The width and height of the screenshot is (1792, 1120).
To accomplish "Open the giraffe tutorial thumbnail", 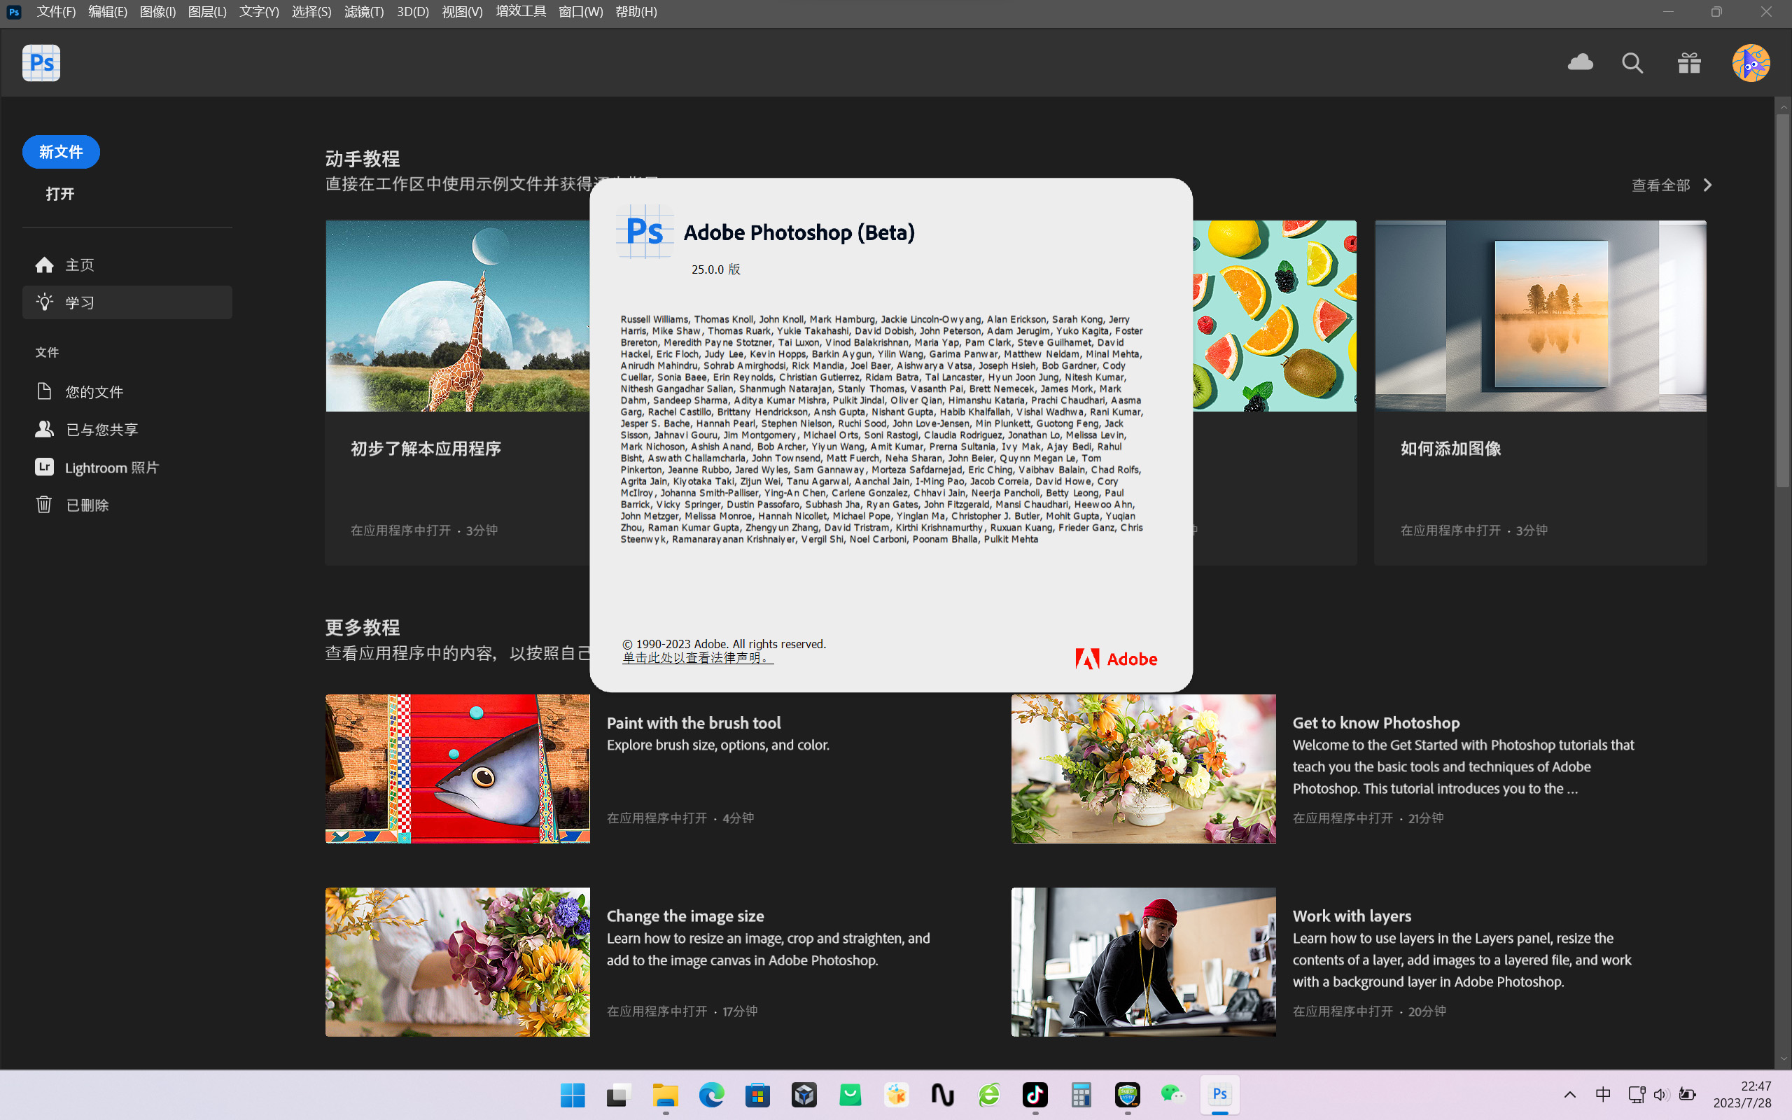I will (458, 316).
